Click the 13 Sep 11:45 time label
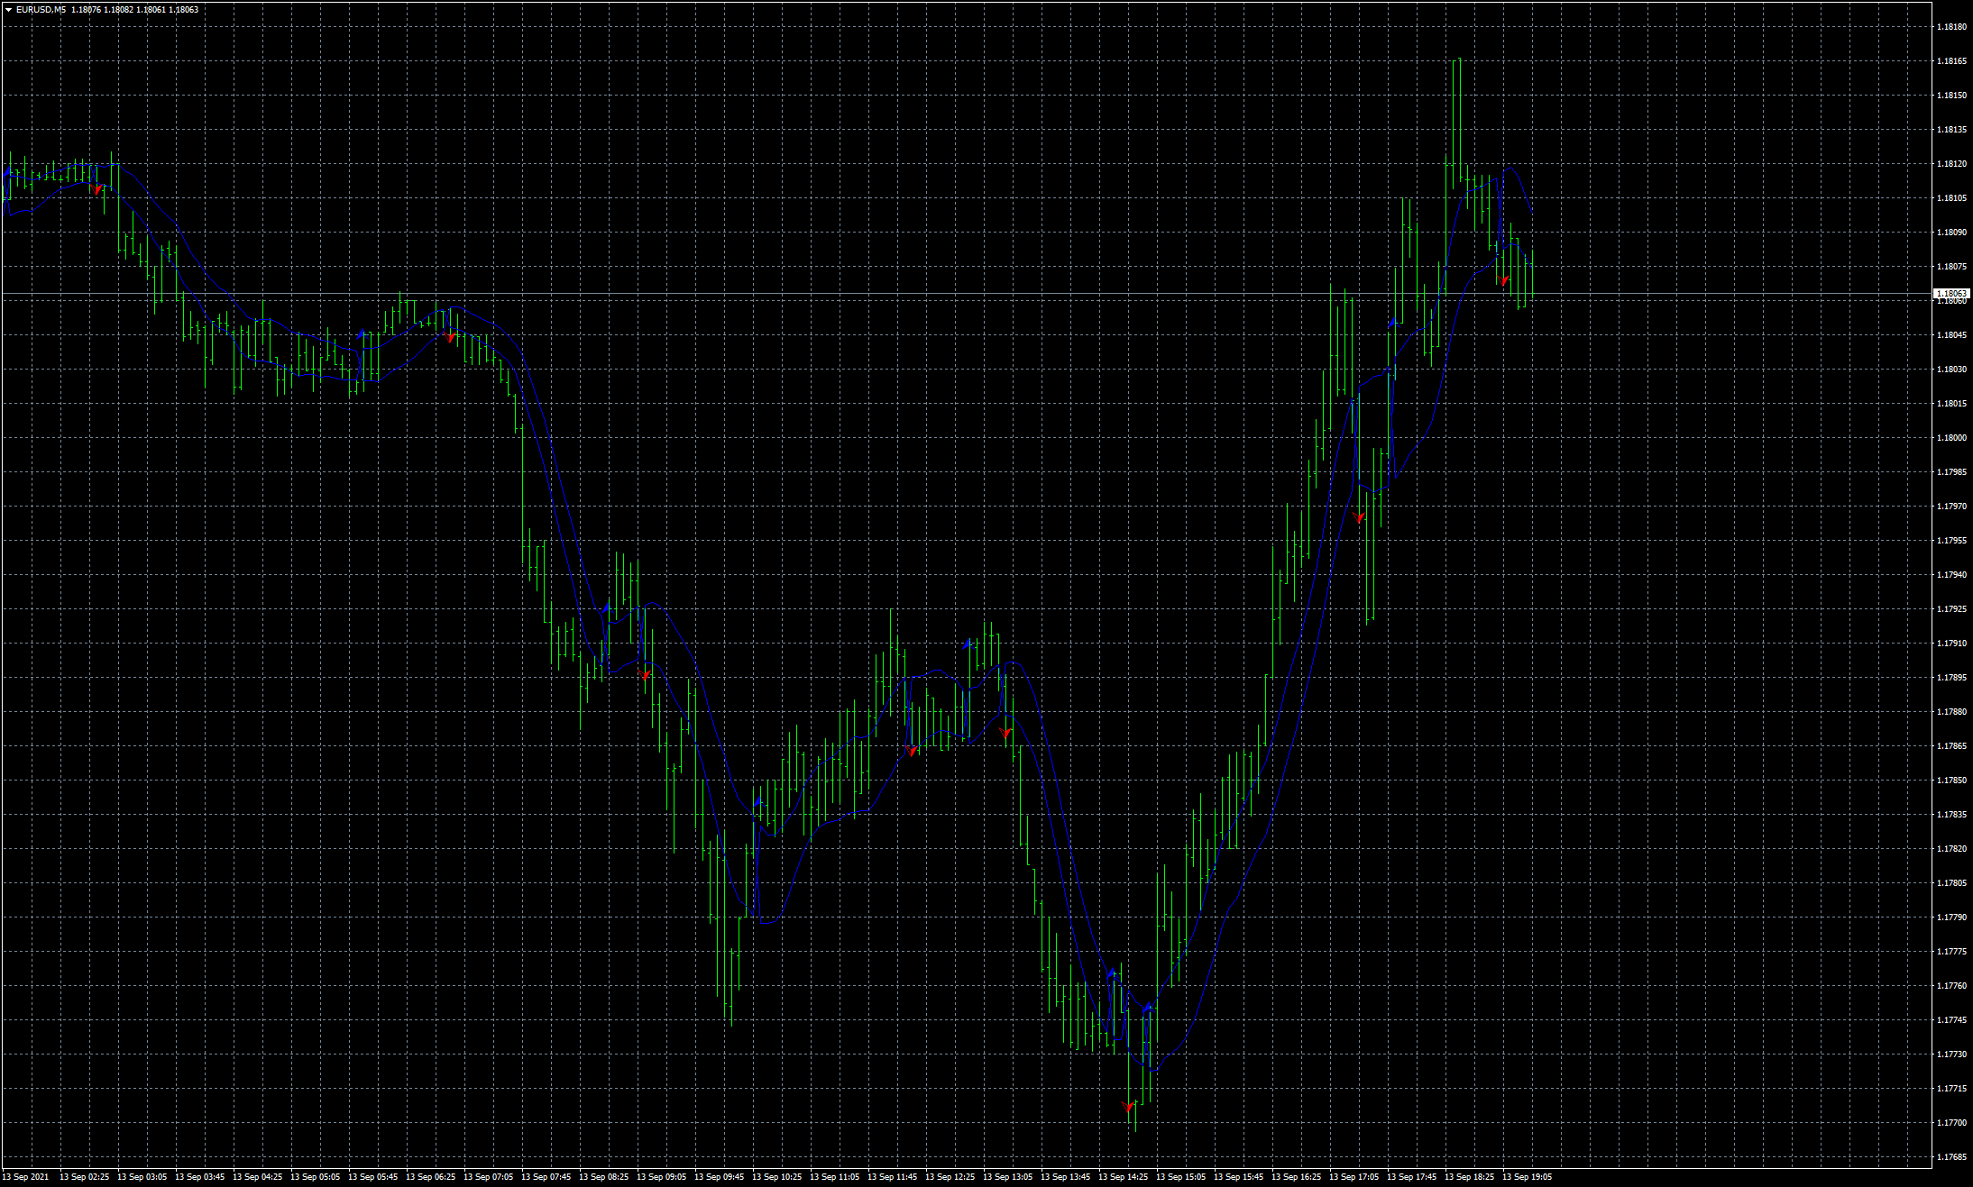1973x1187 pixels. (x=893, y=1177)
